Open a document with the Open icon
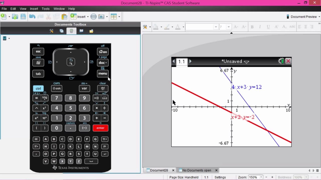This screenshot has width=321, height=180. tap(15, 16)
